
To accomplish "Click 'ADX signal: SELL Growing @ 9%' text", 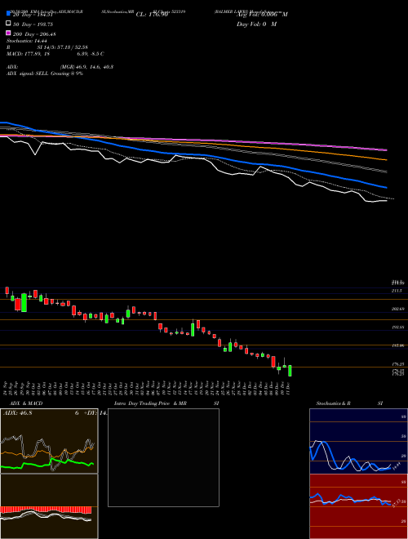I will point(45,73).
